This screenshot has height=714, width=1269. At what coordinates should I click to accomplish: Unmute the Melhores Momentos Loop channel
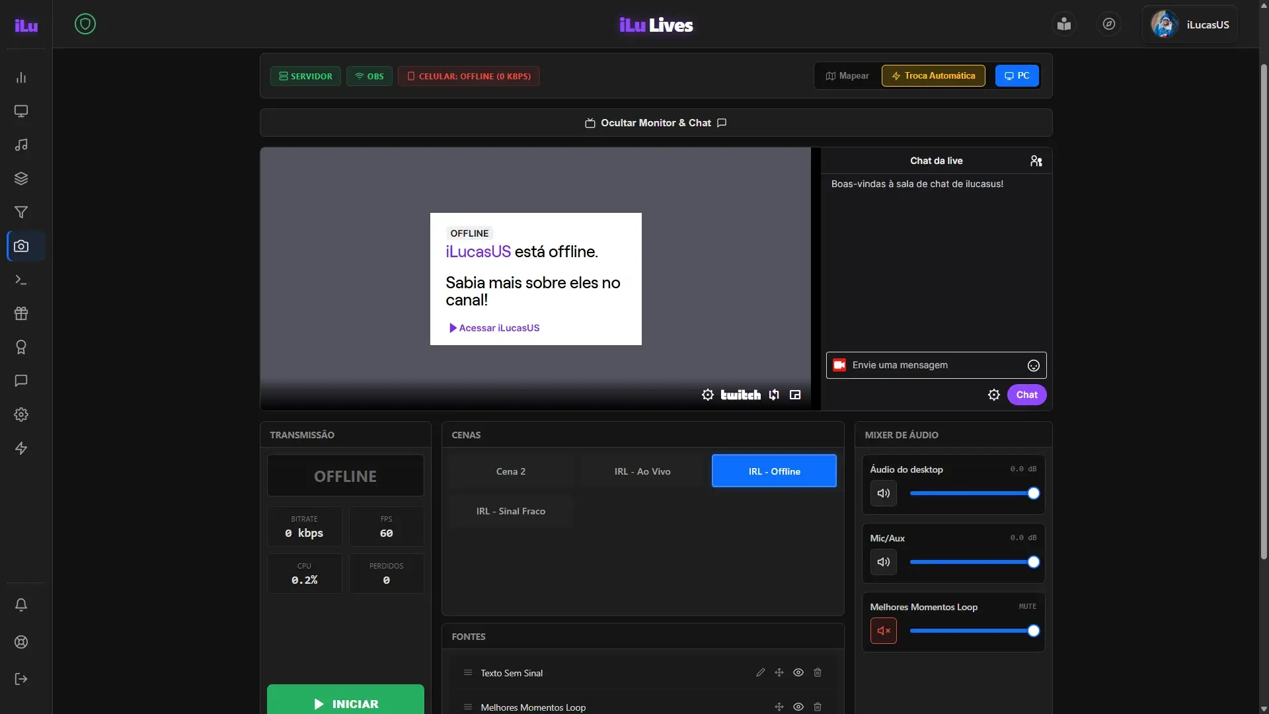point(884,631)
